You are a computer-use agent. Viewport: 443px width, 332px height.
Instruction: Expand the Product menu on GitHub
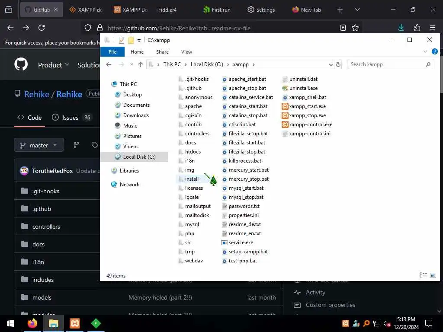click(54, 65)
